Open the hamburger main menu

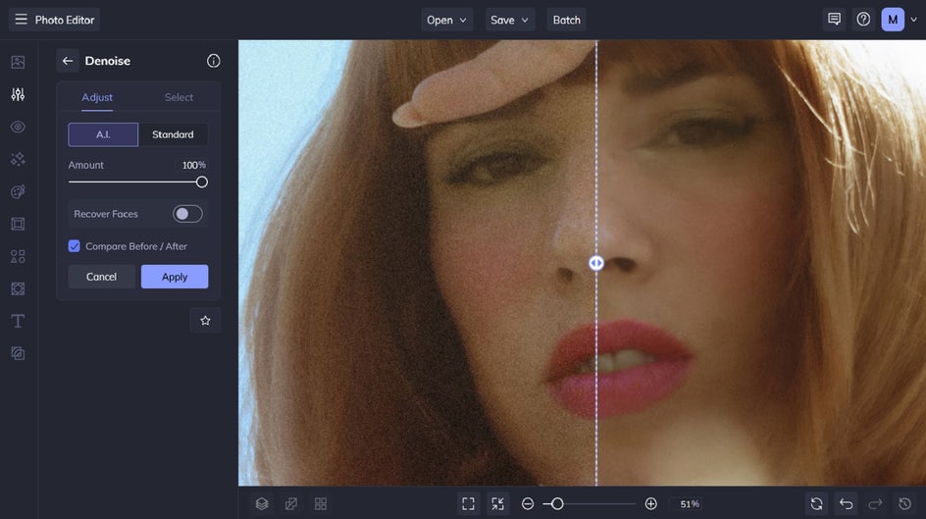tap(21, 20)
